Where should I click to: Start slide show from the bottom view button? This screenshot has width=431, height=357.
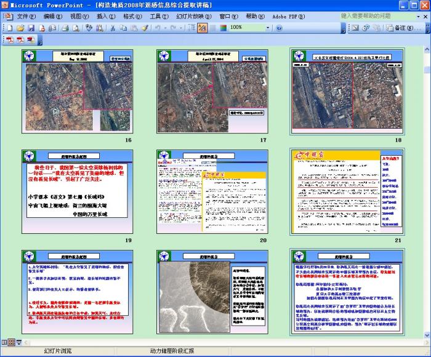pyautogui.click(x=18, y=342)
